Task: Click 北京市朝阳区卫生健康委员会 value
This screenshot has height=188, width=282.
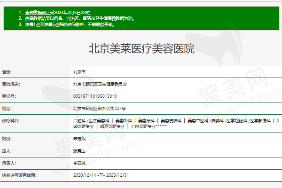Action: [100, 84]
